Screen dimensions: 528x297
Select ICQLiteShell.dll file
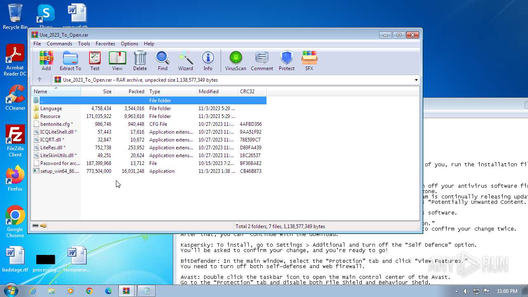pyautogui.click(x=149, y=132)
